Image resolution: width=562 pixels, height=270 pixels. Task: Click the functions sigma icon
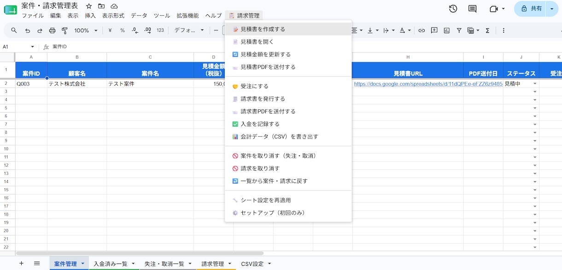coord(487,30)
